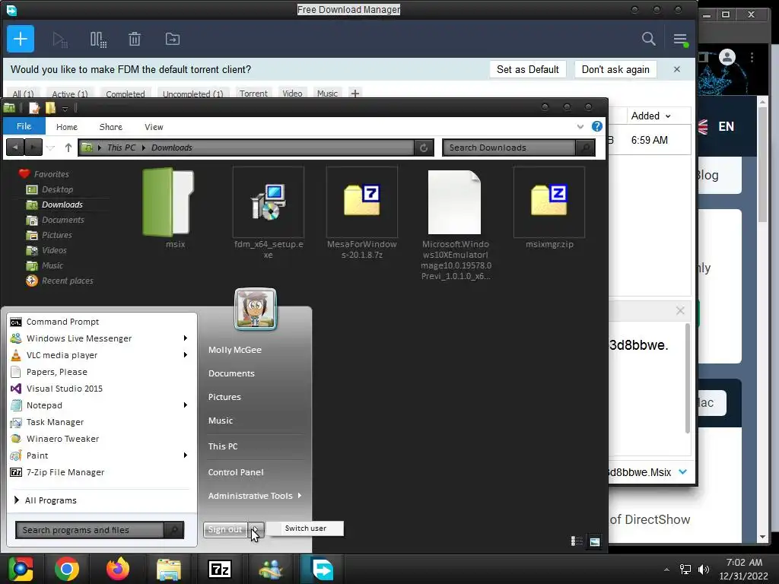Open Command Prompt from Start menu
This screenshot has height=584, width=779.
[62, 322]
